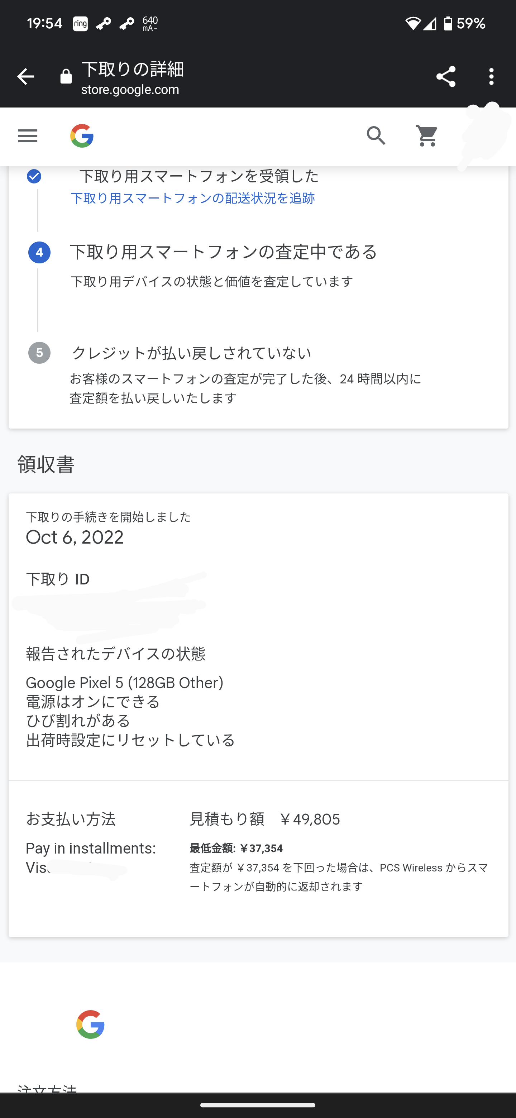516x1118 pixels.
Task: Tap the gray step 5 circle
Action: tap(39, 353)
